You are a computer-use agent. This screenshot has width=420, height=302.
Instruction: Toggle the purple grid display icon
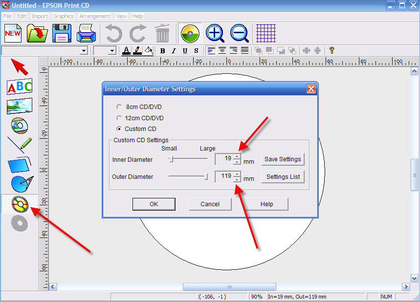[265, 33]
